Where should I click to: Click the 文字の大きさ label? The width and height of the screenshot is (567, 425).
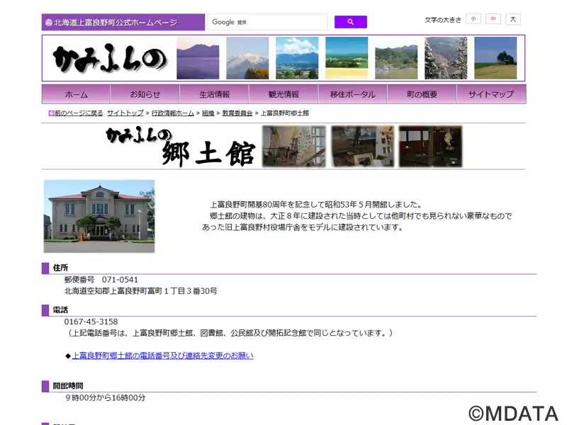443,20
